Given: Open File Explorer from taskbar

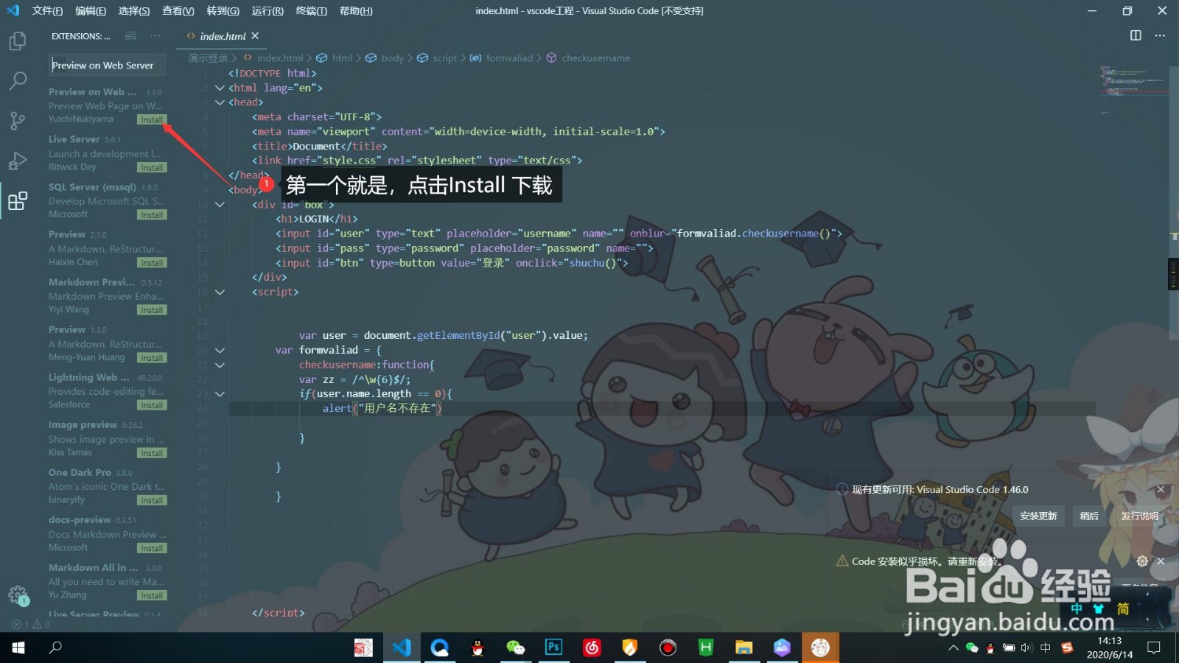Looking at the screenshot, I should (744, 648).
